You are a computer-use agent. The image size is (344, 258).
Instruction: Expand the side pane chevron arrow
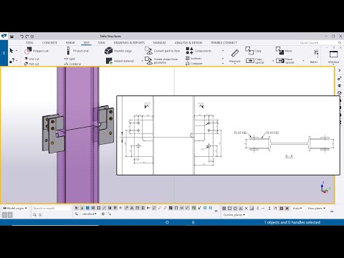tap(339, 70)
